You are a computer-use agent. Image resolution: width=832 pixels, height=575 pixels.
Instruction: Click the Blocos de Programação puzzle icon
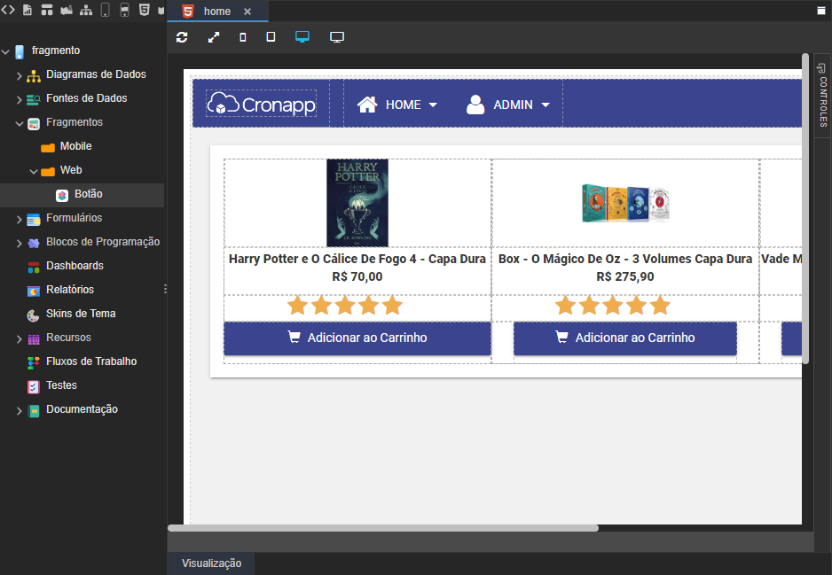(34, 244)
